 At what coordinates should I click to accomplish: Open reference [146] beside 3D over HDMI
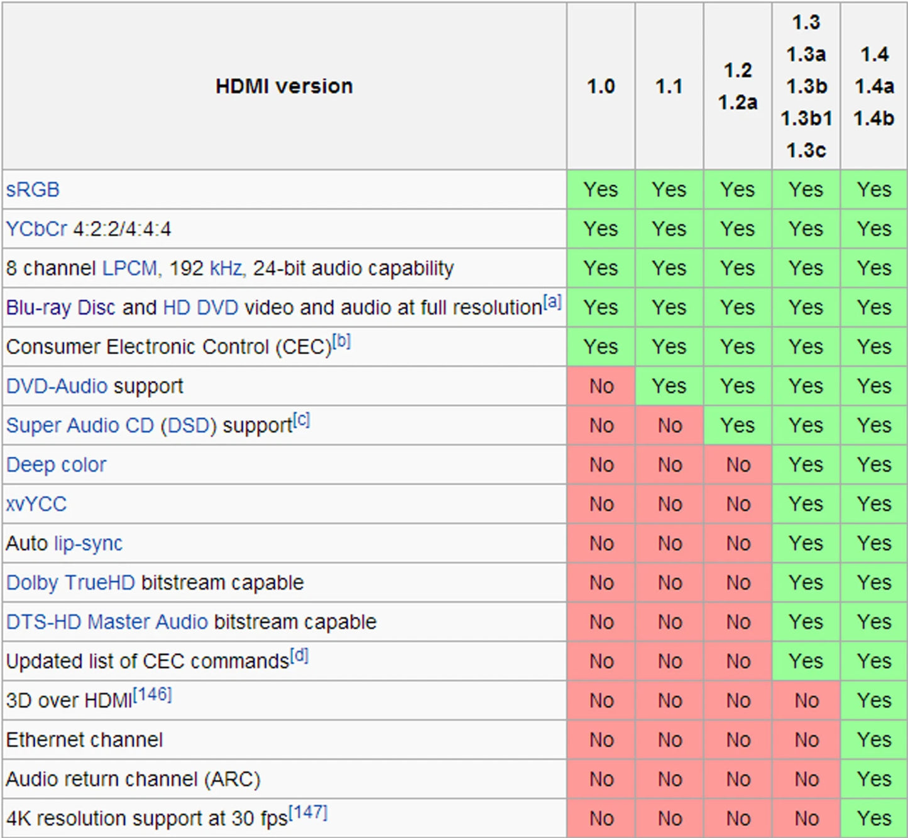pos(152,694)
